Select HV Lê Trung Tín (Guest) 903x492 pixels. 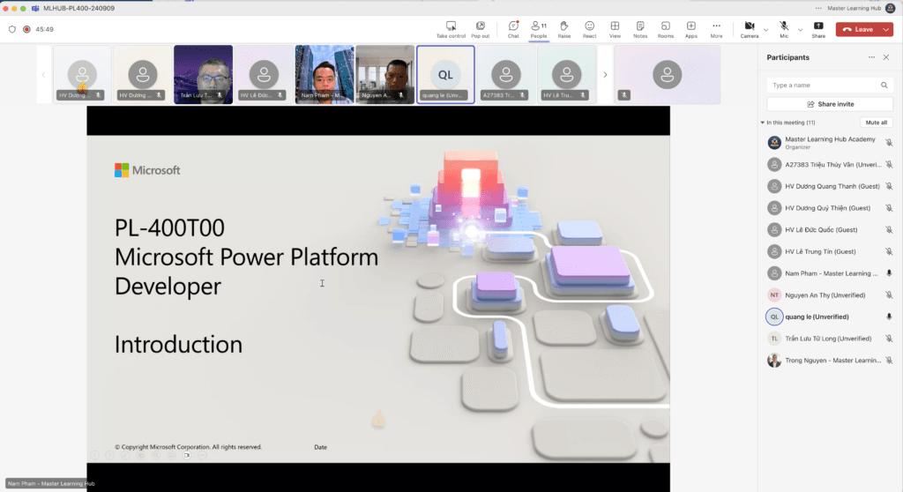830,252
